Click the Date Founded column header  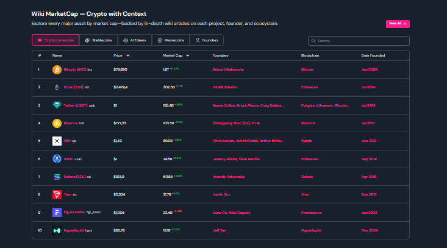point(373,55)
